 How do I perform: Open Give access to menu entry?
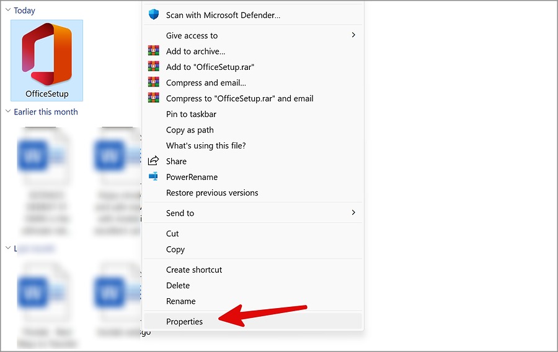tap(253, 35)
